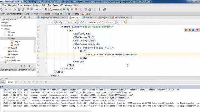Open Project Structure icon in toolbar
The image size is (200, 112).
[90, 9]
